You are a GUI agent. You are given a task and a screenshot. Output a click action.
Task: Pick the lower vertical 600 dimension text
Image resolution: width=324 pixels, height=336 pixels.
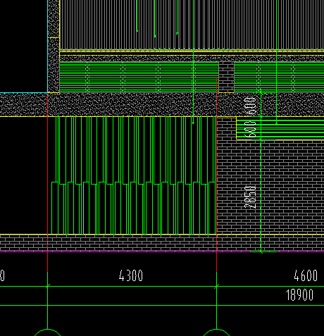[x=250, y=130]
